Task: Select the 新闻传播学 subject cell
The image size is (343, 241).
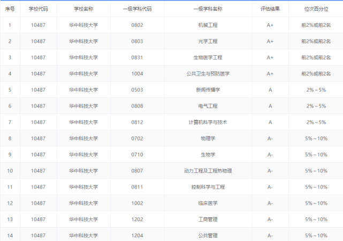Action: pos(208,90)
